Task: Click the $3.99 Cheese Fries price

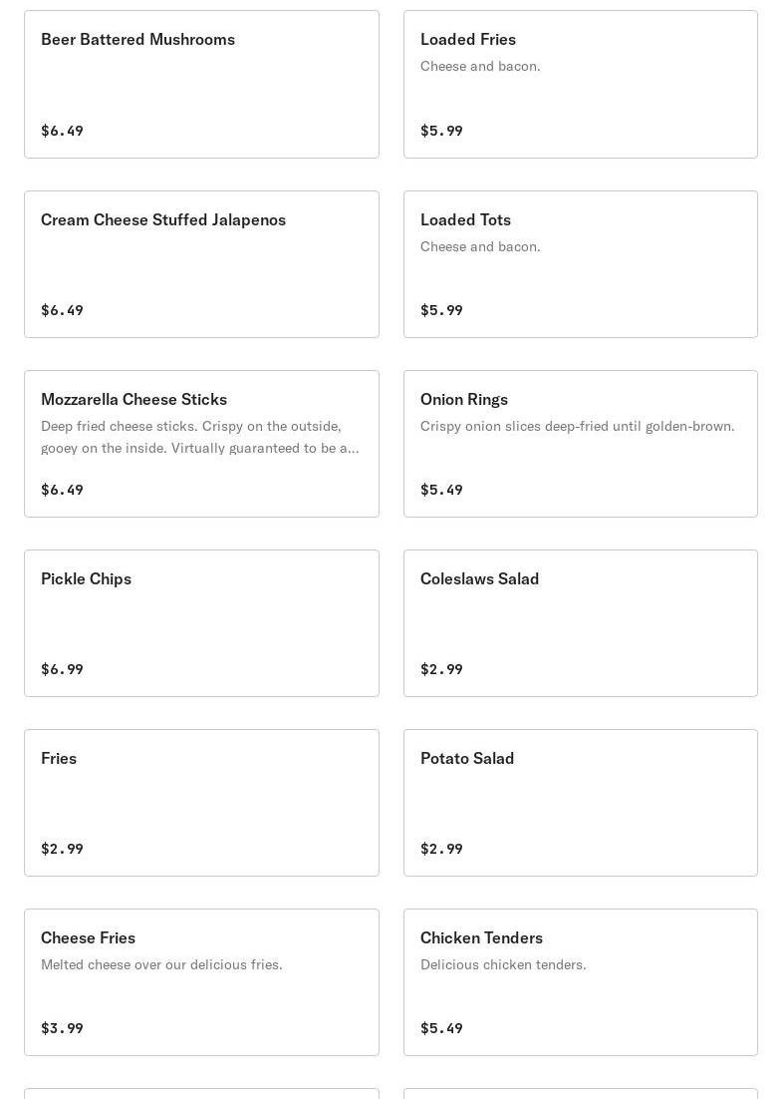Action: point(62,1028)
